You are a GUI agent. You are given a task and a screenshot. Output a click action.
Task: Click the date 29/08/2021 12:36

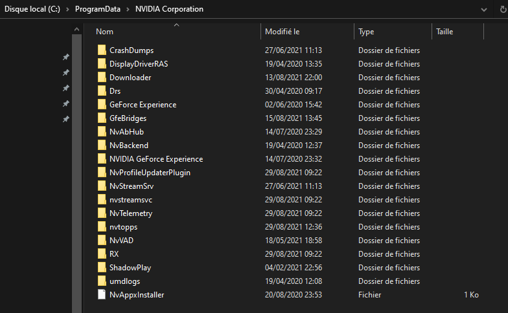point(294,226)
